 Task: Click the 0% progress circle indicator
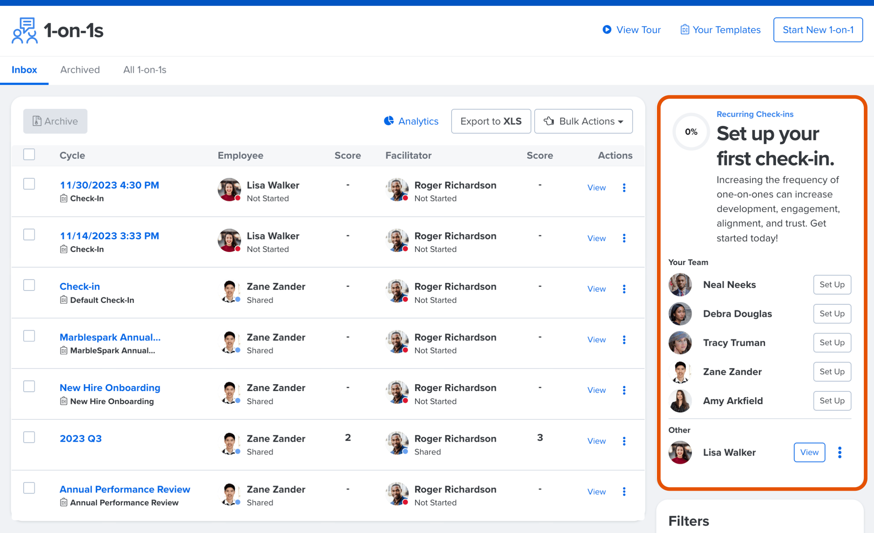point(691,132)
